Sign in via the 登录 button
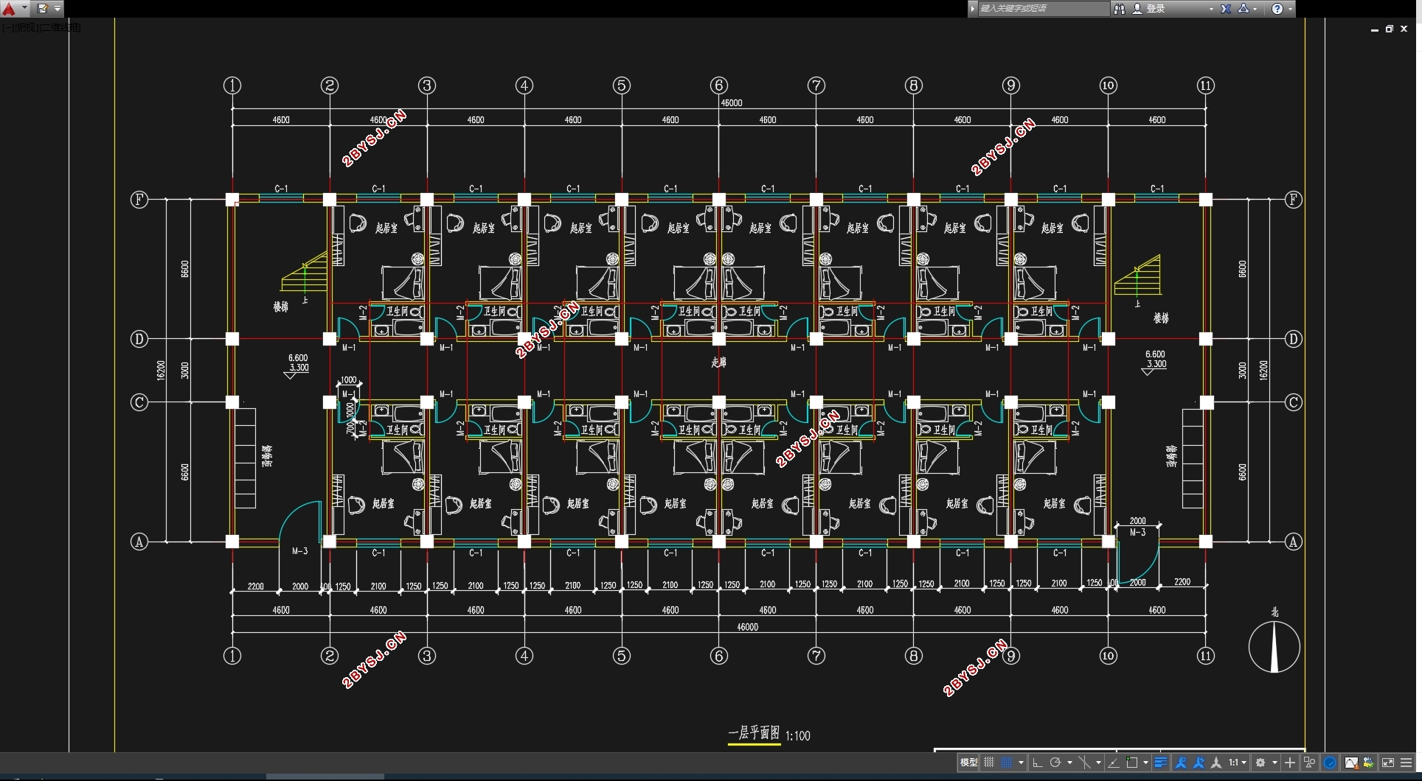This screenshot has width=1422, height=781. click(x=1149, y=9)
